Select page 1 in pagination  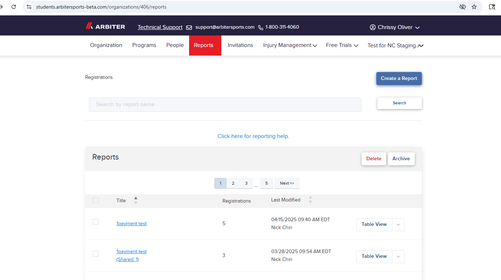(x=220, y=183)
